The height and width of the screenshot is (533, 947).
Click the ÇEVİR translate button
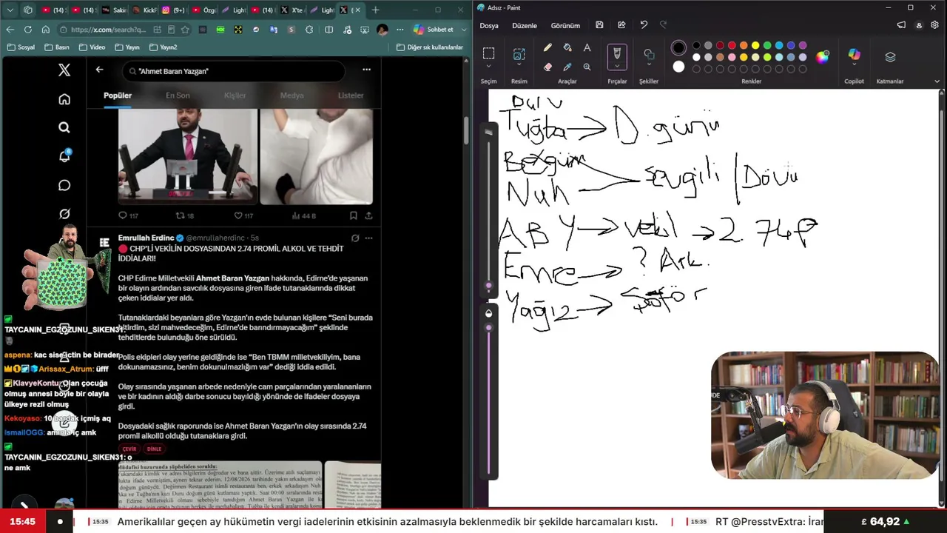[x=129, y=449]
